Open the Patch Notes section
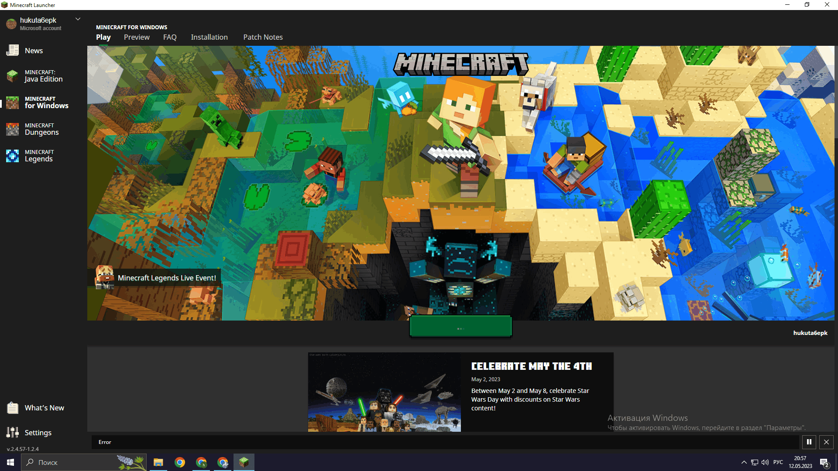The image size is (838, 471). click(262, 37)
